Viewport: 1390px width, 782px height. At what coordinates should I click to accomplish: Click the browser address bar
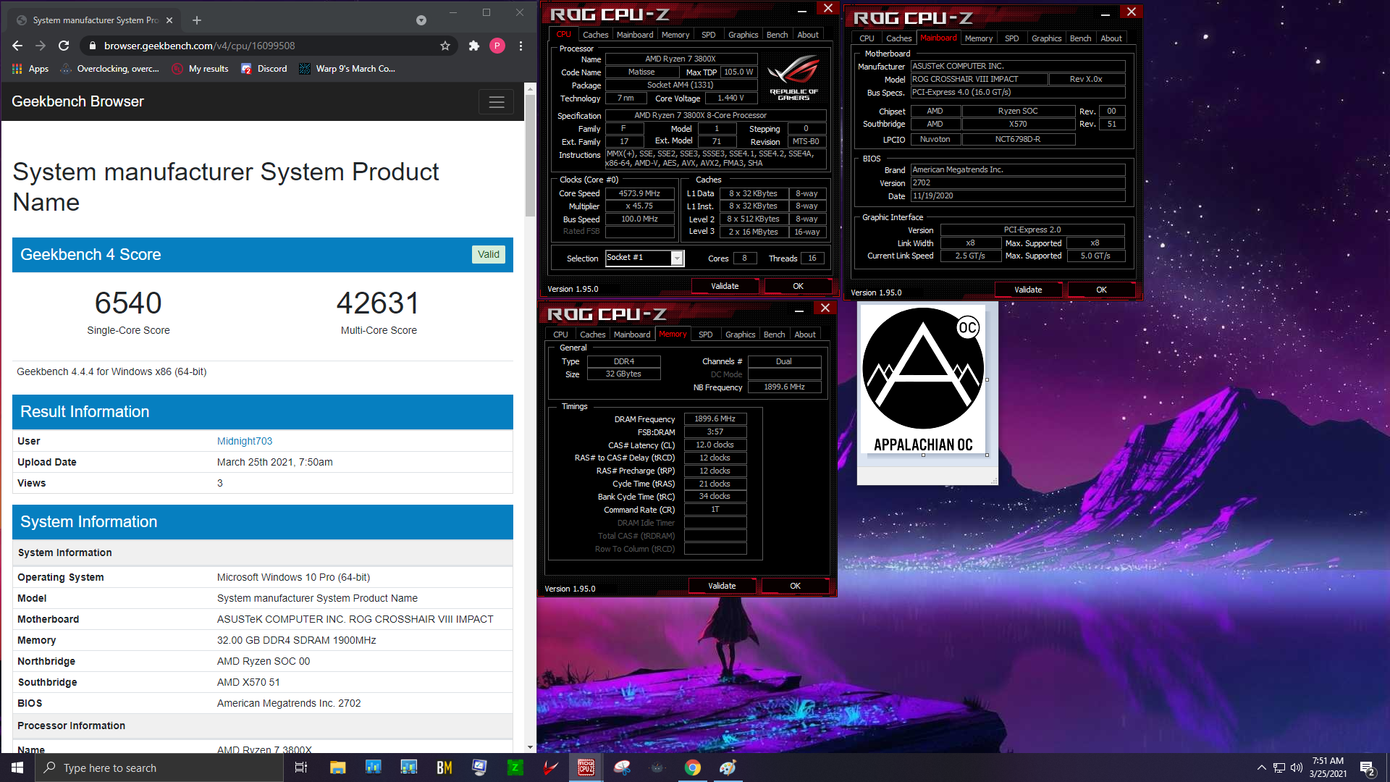(268, 46)
